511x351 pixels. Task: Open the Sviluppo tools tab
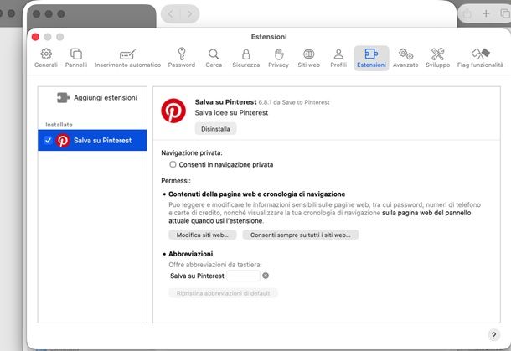point(436,58)
